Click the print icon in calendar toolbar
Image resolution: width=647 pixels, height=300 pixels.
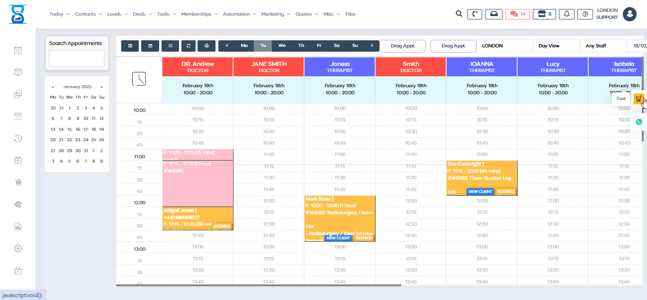click(x=207, y=46)
